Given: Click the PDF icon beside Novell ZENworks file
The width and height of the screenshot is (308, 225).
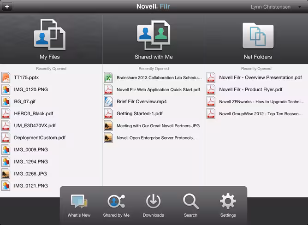Looking at the screenshot, I should point(211,101).
